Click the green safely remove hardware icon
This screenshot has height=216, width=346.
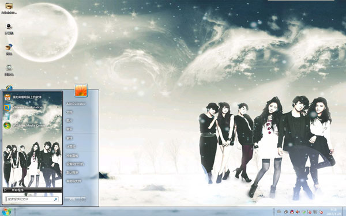click(x=303, y=212)
